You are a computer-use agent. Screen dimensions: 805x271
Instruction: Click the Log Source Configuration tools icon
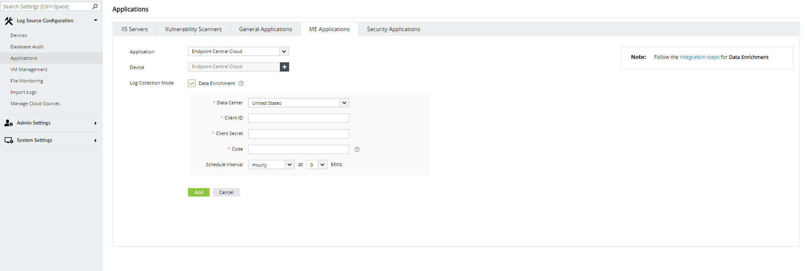[8, 21]
